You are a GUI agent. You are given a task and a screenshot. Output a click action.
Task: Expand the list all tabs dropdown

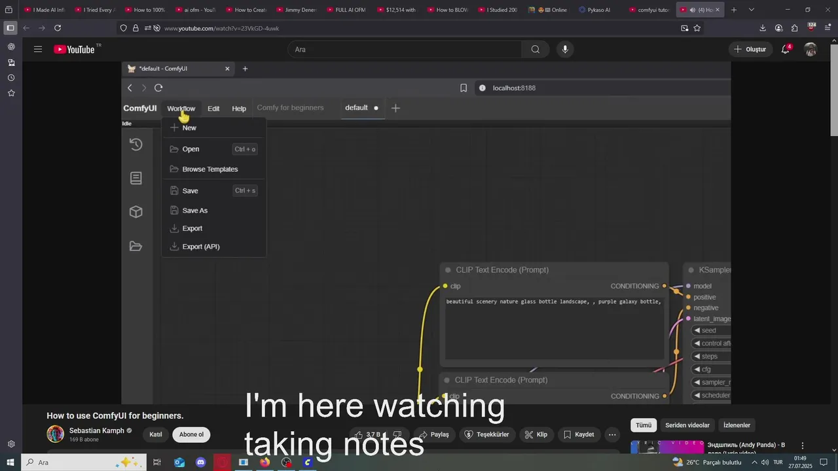(751, 10)
